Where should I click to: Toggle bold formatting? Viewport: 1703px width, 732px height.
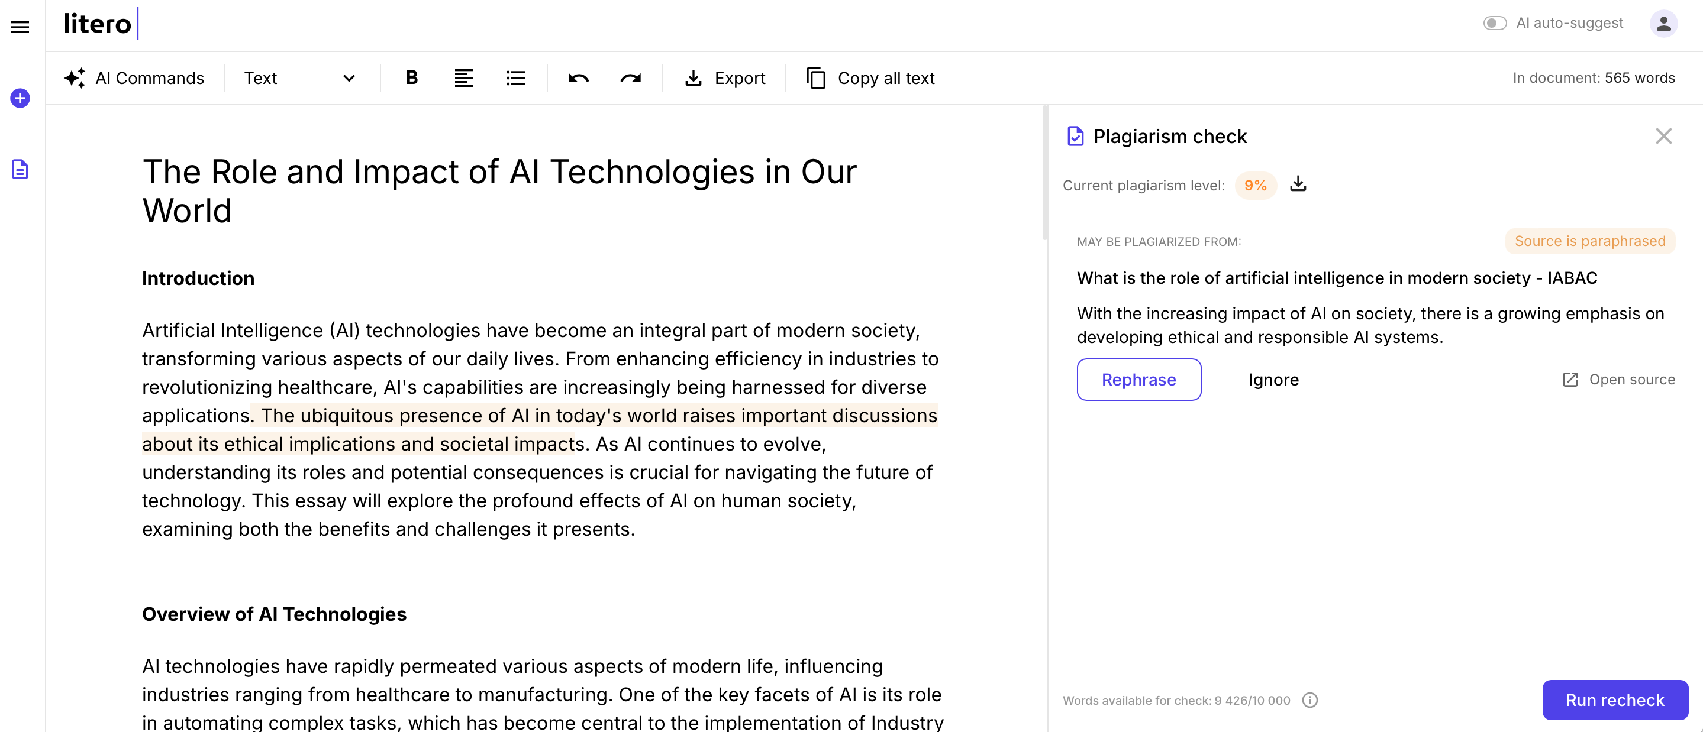411,78
